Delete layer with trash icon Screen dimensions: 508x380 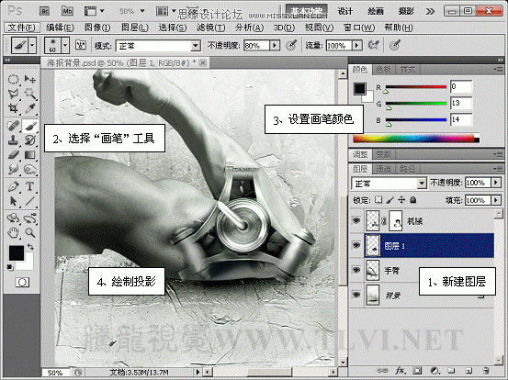click(x=486, y=370)
